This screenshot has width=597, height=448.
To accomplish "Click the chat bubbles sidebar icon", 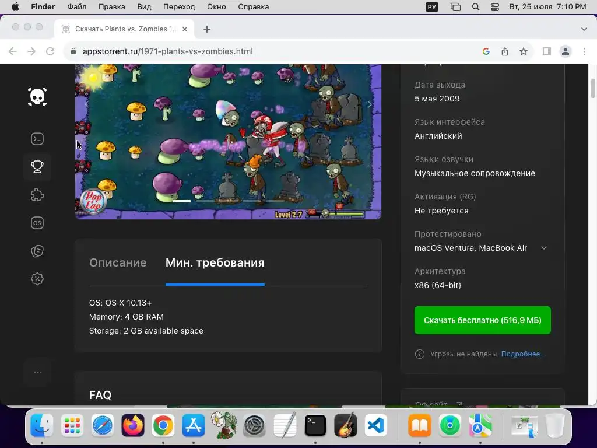I will pyautogui.click(x=37, y=251).
